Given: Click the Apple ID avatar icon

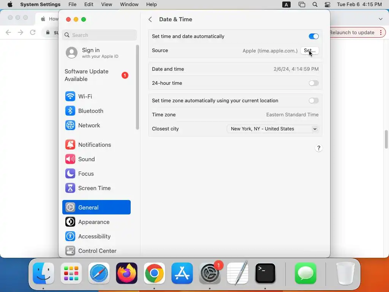Looking at the screenshot, I should 72,52.
